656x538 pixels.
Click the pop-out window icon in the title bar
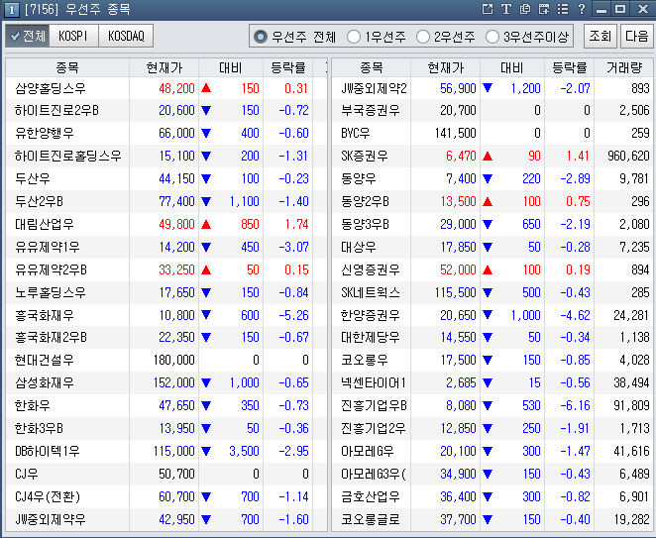488,9
